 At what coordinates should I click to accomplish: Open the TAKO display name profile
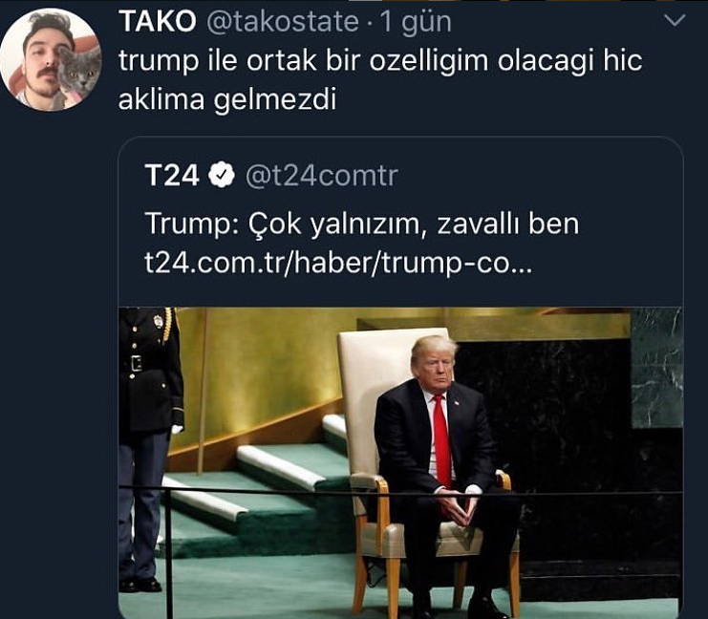pyautogui.click(x=157, y=21)
